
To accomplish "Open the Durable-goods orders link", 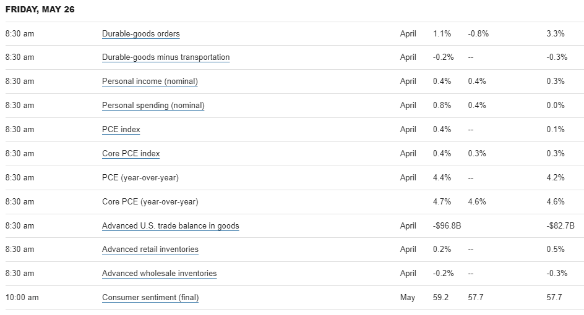I will (x=141, y=33).
